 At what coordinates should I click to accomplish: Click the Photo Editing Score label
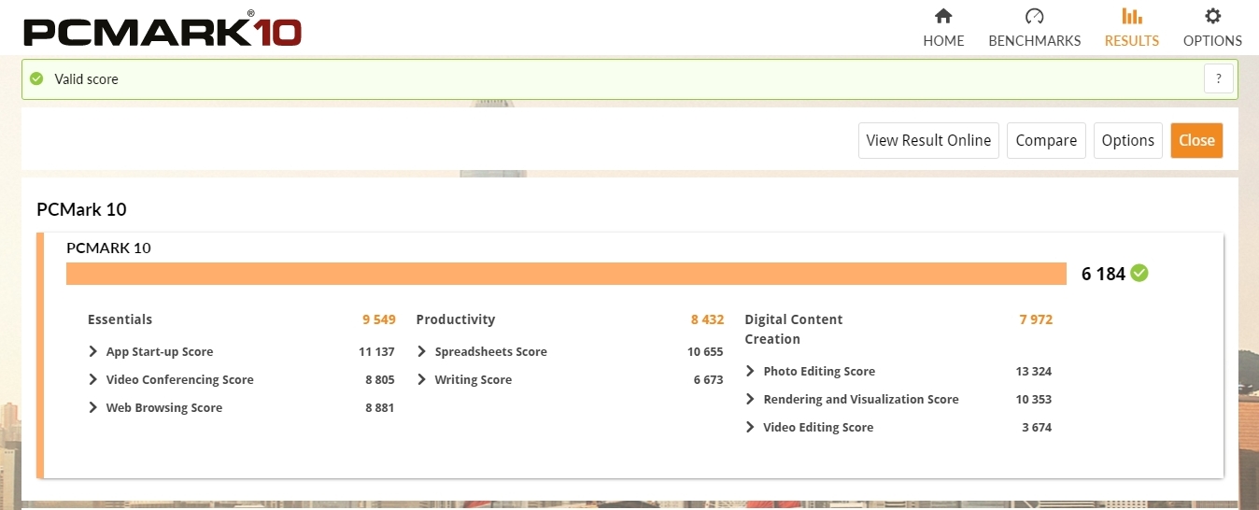click(x=819, y=372)
